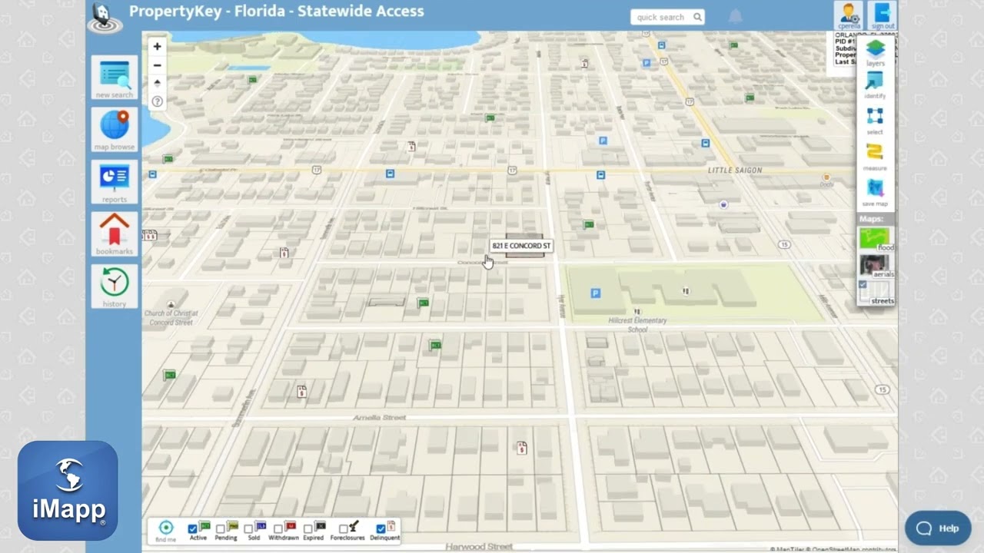984x553 pixels.
Task: Open the new search panel
Action: pyautogui.click(x=115, y=78)
